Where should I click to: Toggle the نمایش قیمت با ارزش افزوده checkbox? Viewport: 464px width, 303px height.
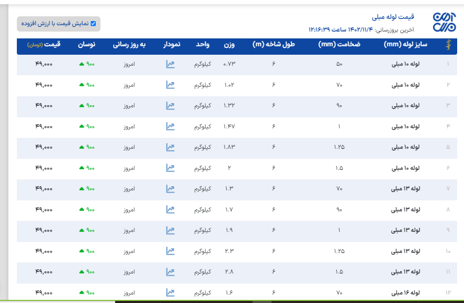[93, 24]
